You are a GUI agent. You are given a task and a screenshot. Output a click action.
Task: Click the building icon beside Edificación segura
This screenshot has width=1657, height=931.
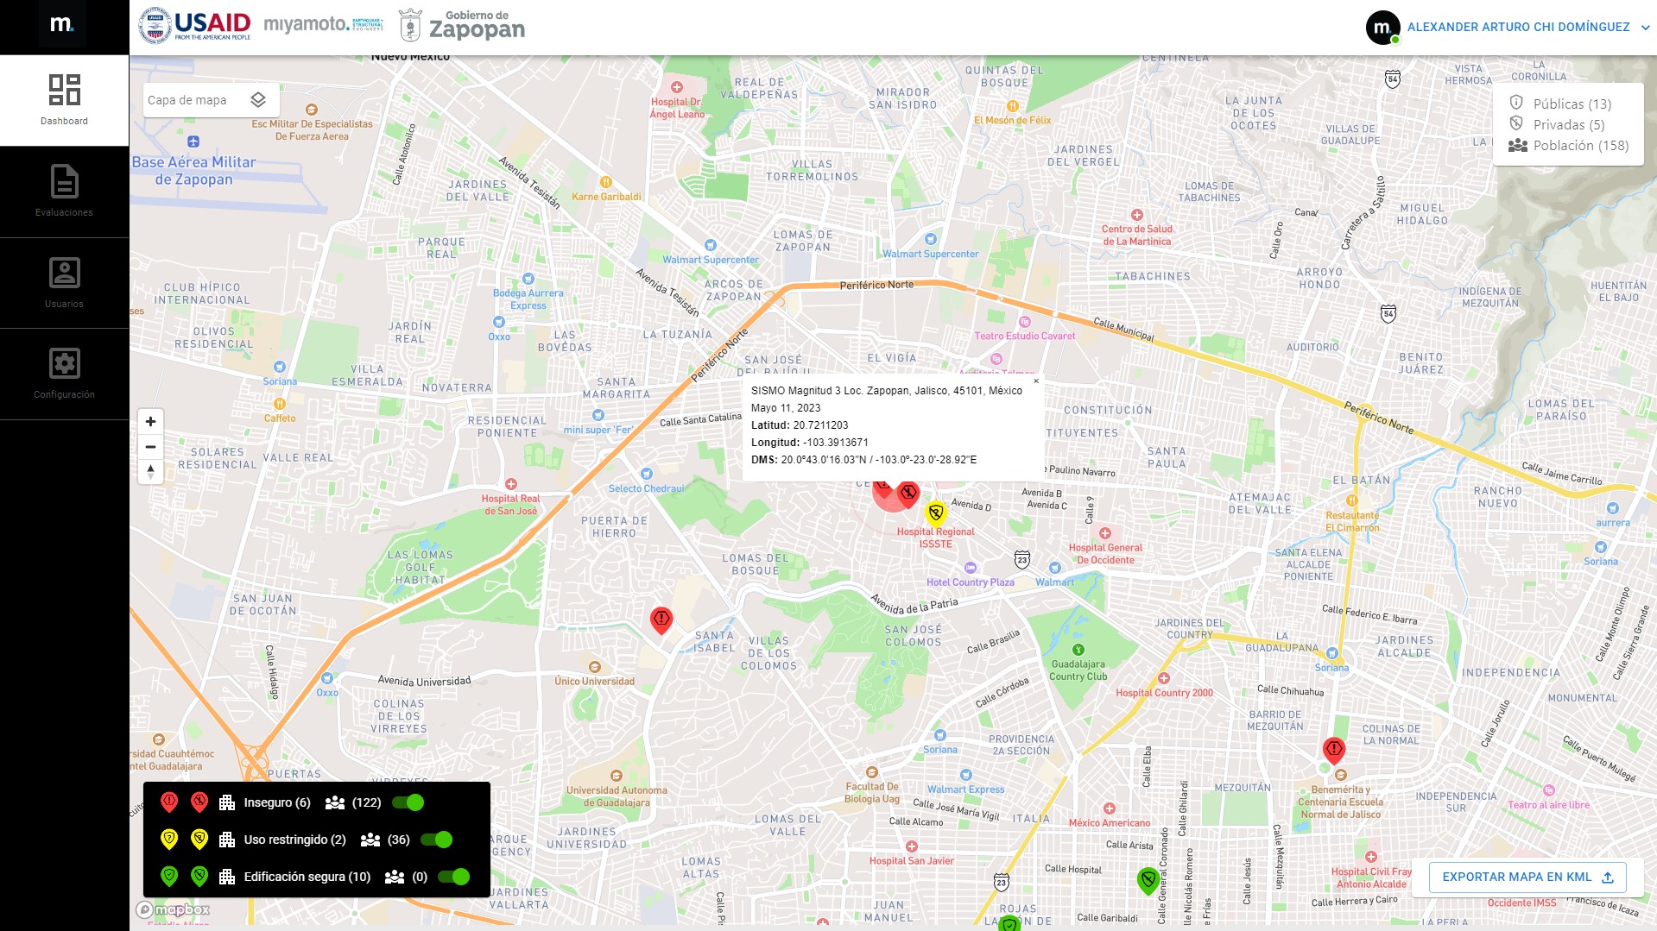click(227, 877)
